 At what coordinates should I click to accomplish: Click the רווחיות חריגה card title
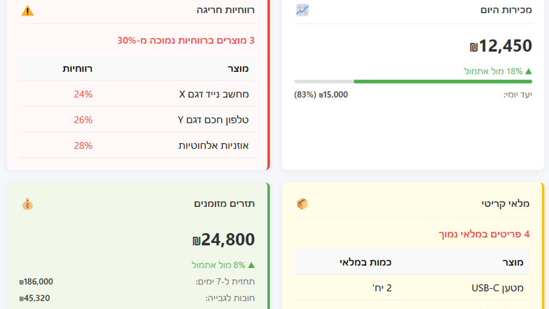pos(226,10)
